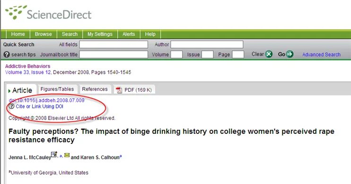Image resolution: width=351 pixels, height=184 pixels.
Task: Switch to the Figures/Tables tab
Action: click(57, 89)
